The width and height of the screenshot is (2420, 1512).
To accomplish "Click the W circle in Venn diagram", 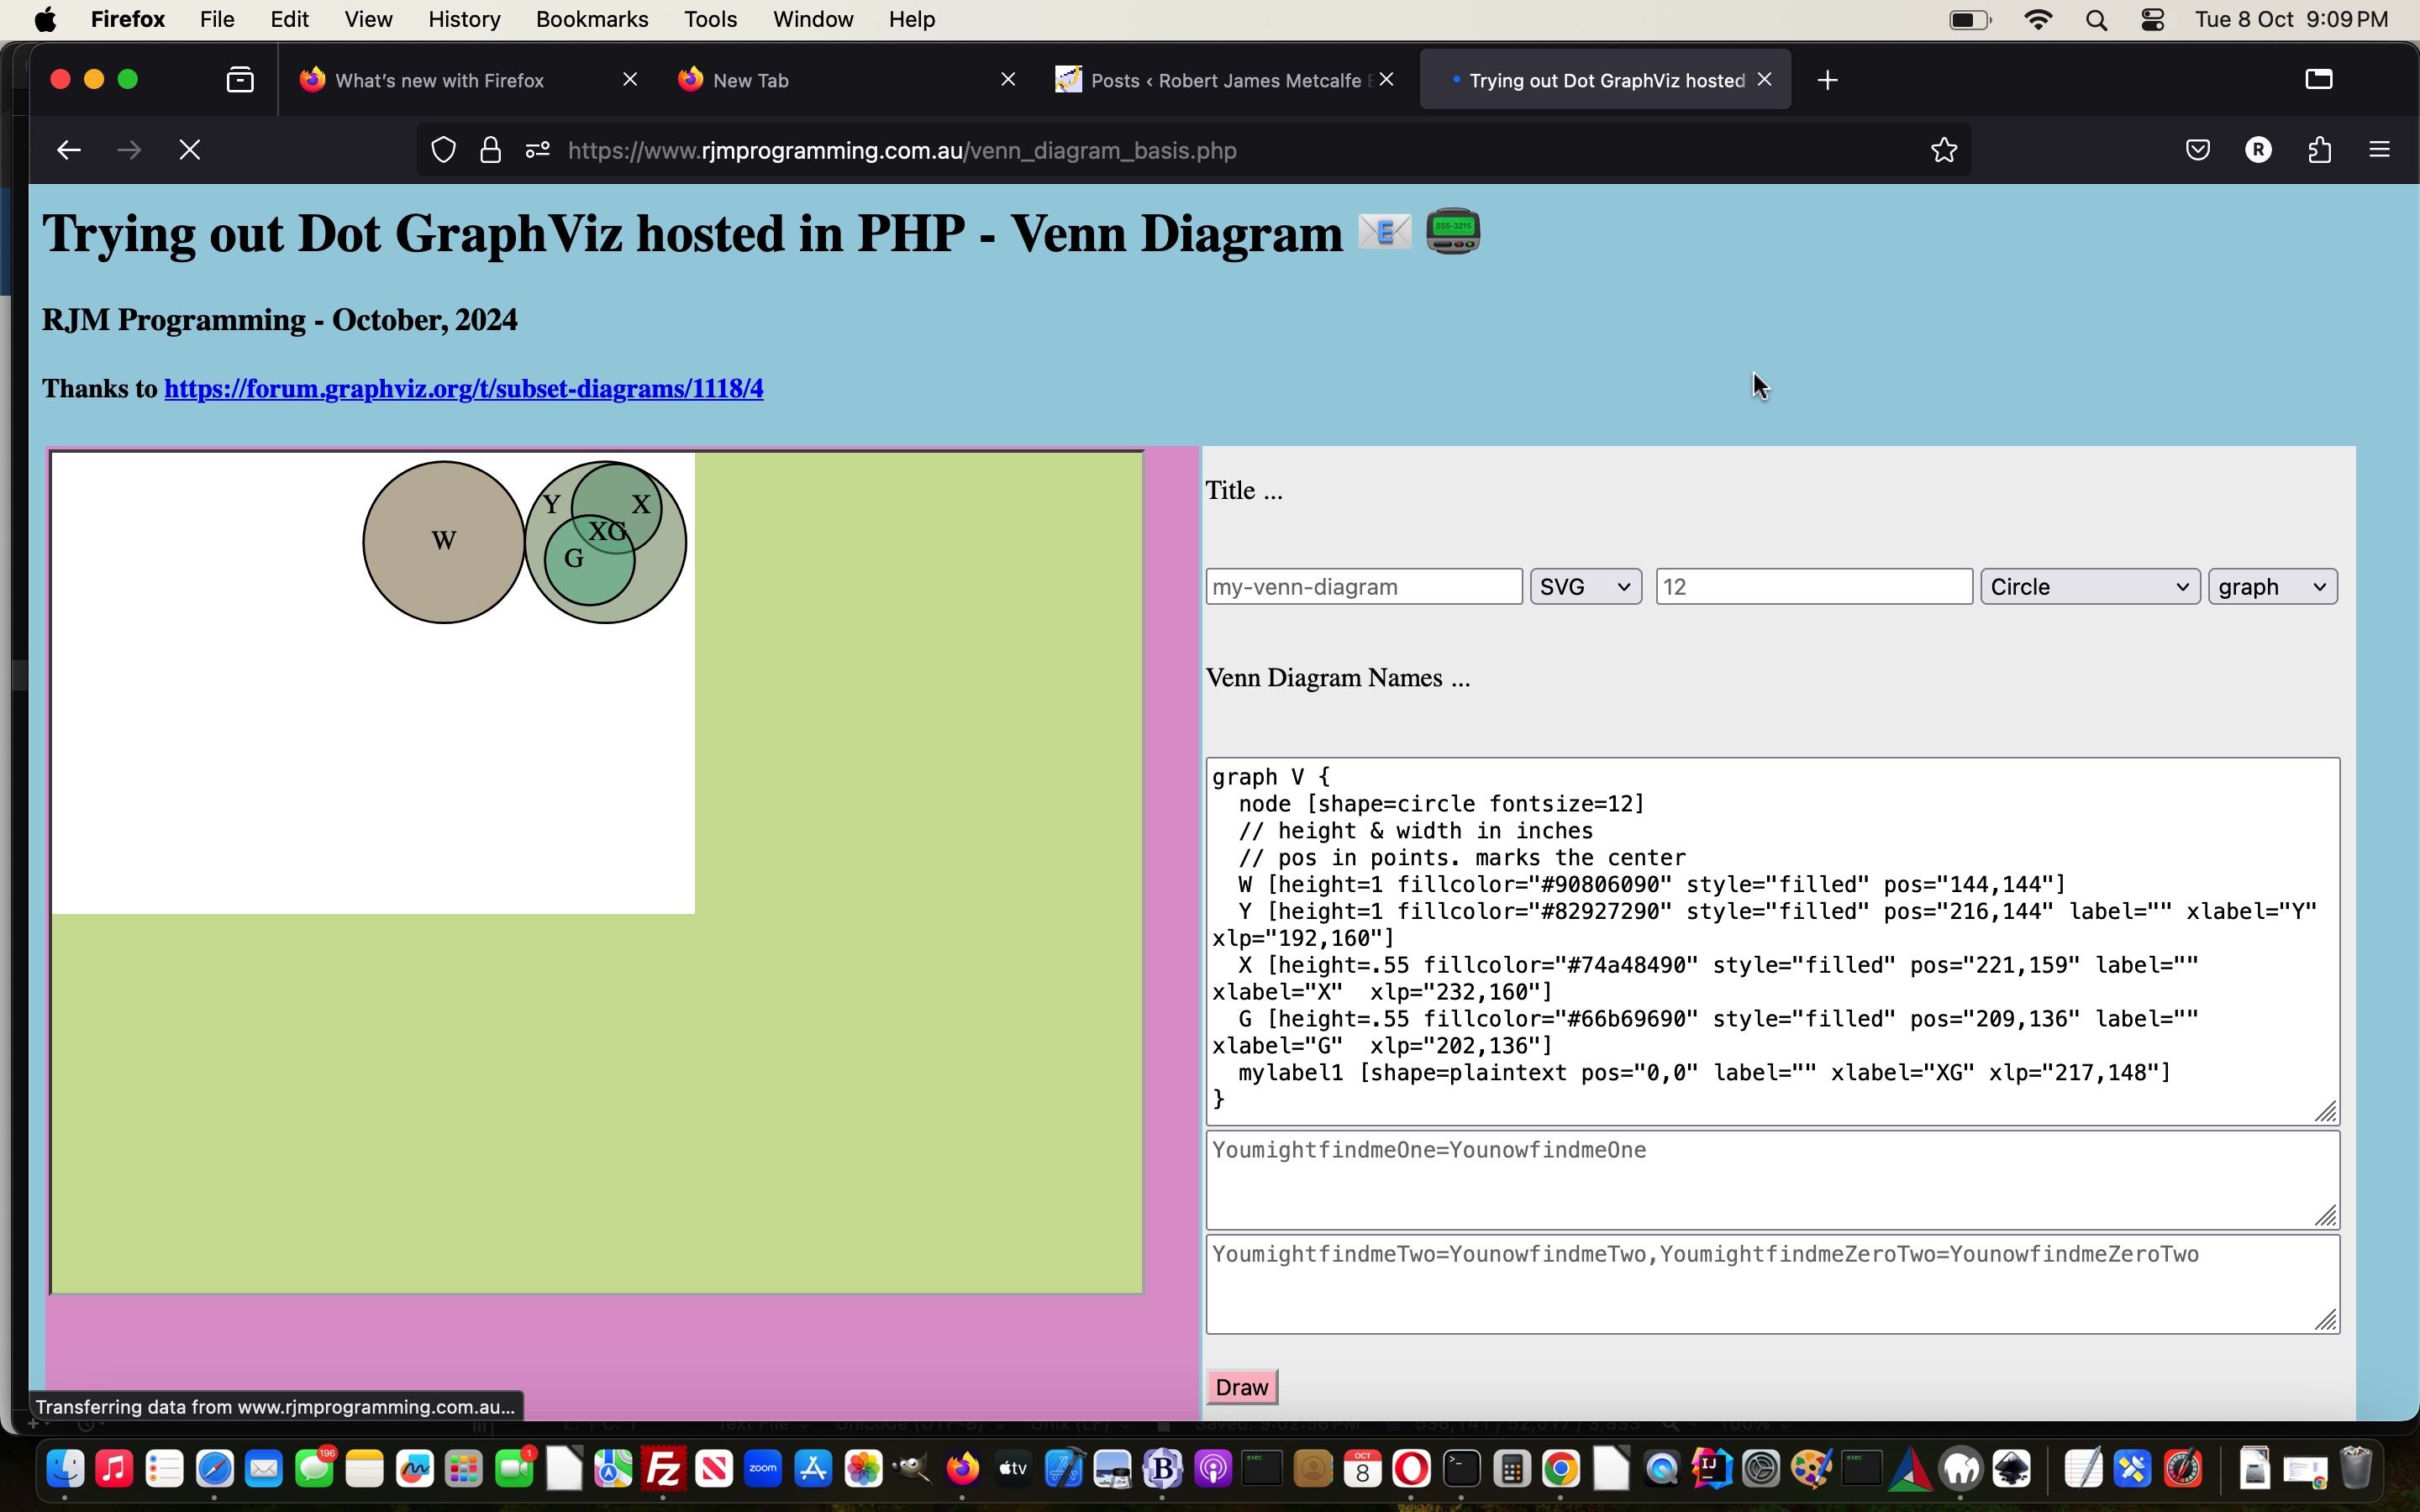I will (x=443, y=541).
